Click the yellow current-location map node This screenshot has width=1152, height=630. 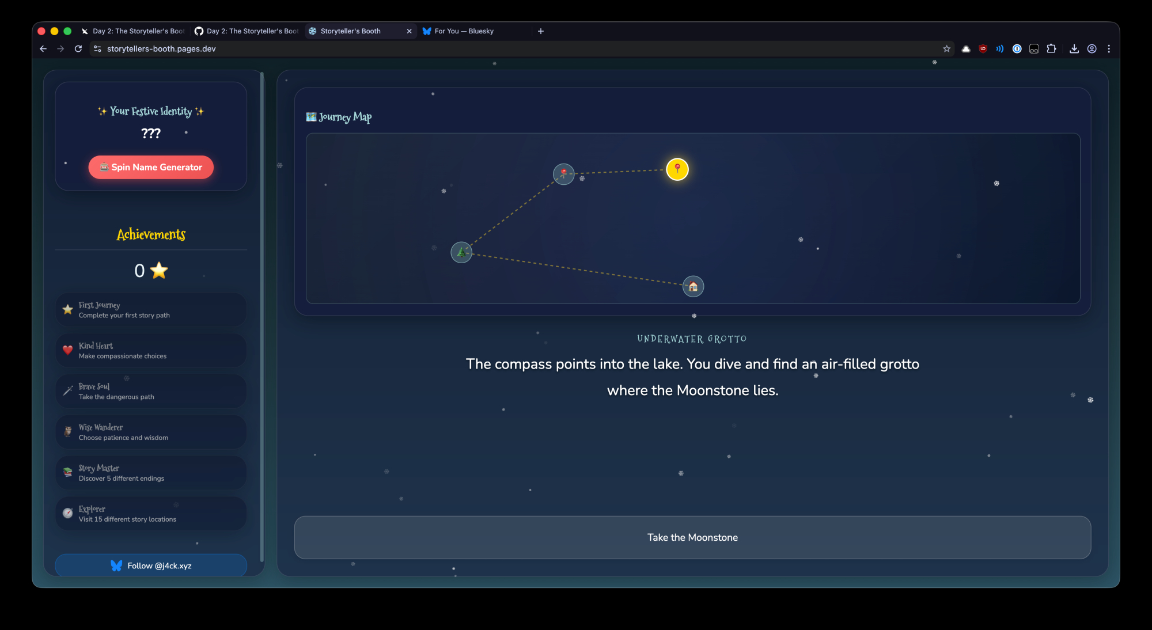click(677, 169)
